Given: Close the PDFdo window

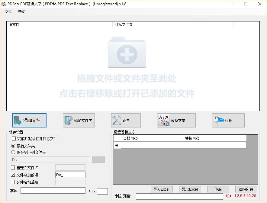Looking at the screenshot, I should tap(260, 4).
